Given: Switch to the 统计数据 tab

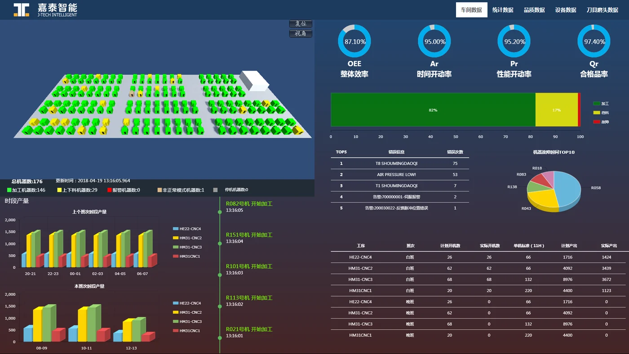Looking at the screenshot, I should 503,10.
